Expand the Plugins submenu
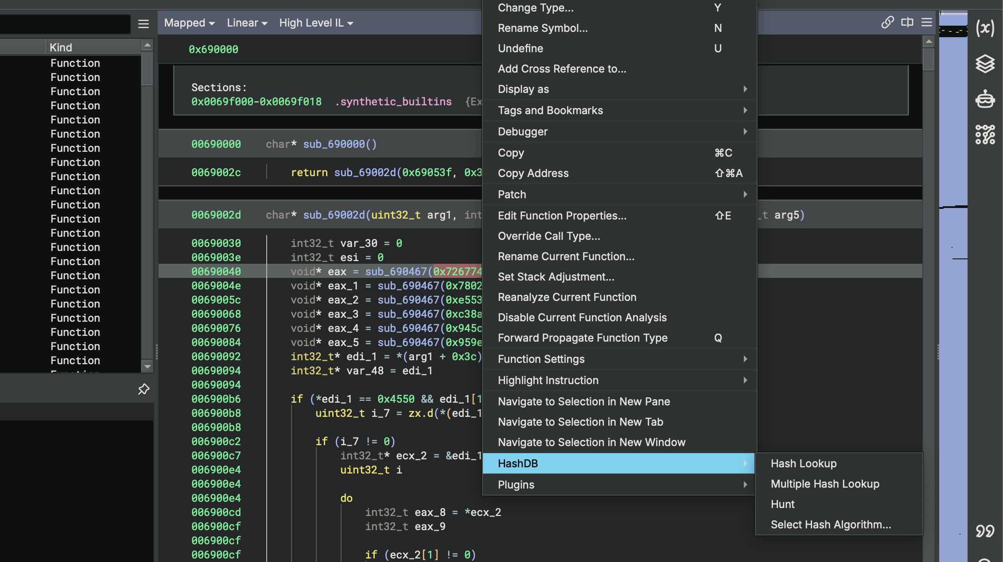 click(619, 485)
